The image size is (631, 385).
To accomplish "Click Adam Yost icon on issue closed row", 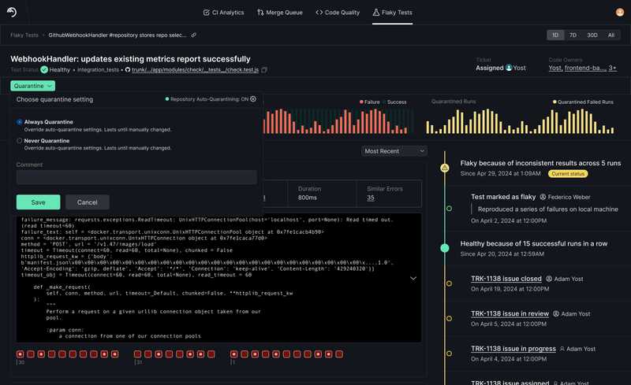I will 549,279.
